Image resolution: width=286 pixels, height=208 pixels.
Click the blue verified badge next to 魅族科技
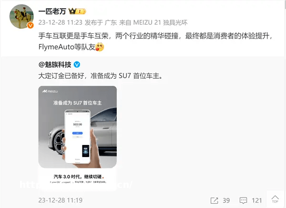[x=77, y=64]
